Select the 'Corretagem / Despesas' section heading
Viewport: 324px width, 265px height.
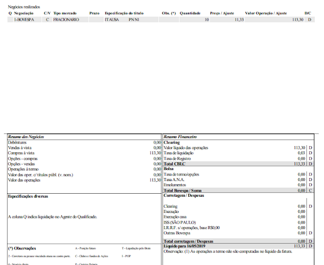(x=184, y=195)
